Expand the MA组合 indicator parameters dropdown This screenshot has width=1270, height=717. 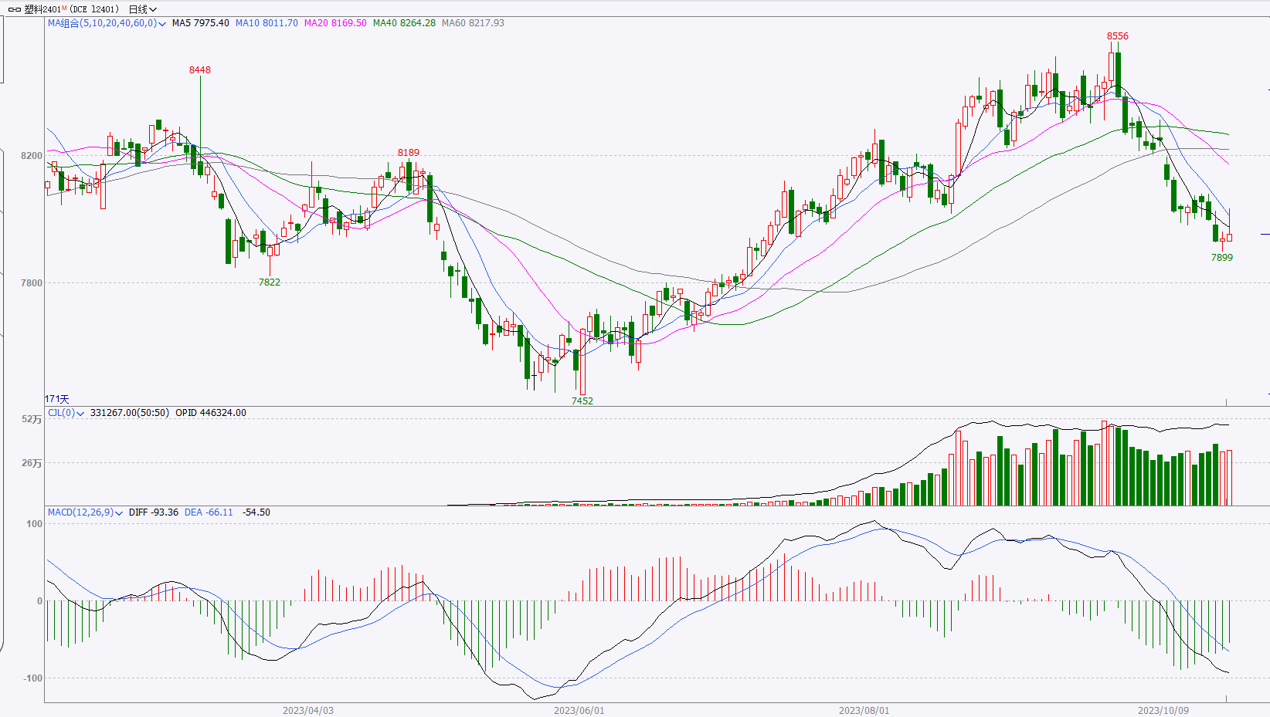(x=162, y=24)
